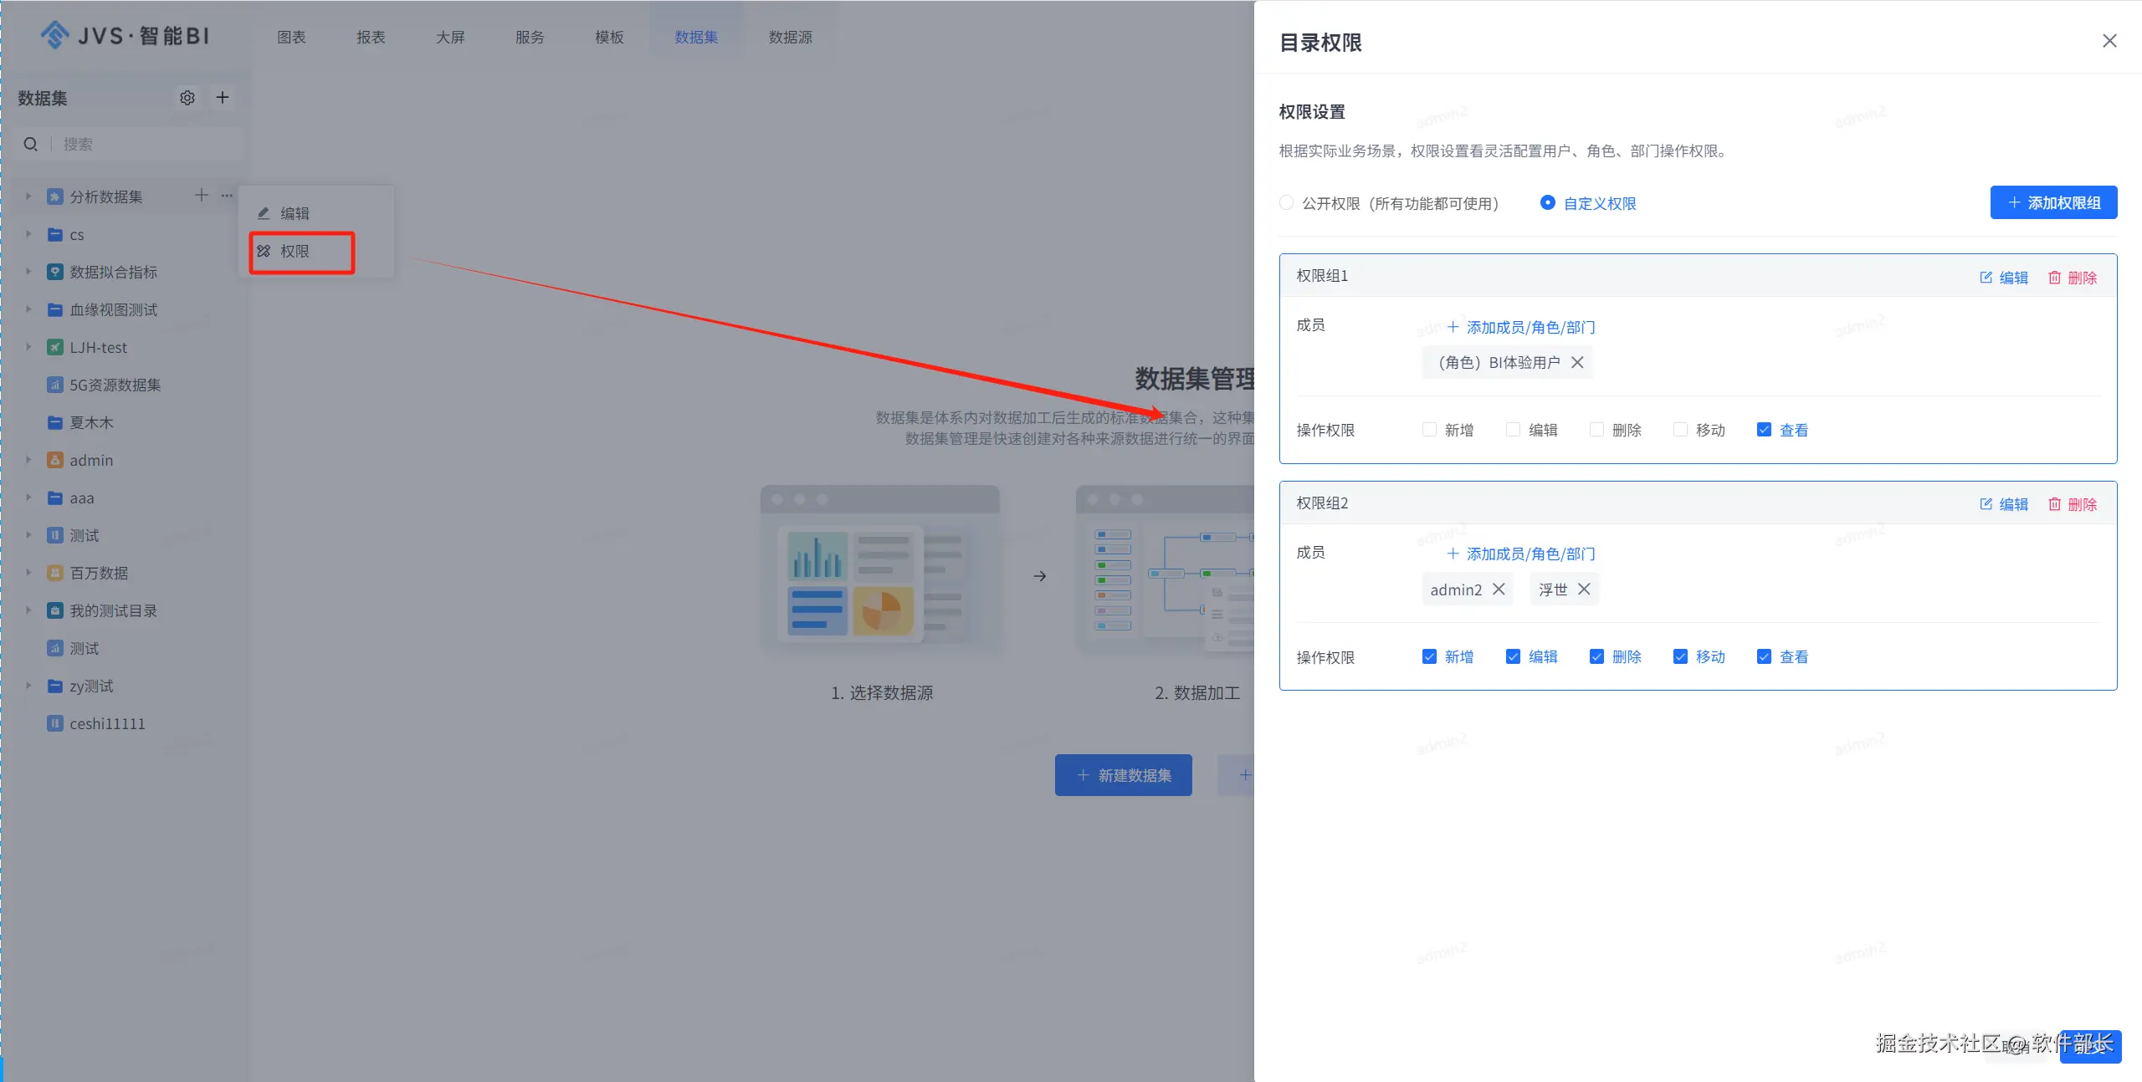Switch to the 数据源 top tab
This screenshot has width=2142, height=1082.
(x=790, y=37)
